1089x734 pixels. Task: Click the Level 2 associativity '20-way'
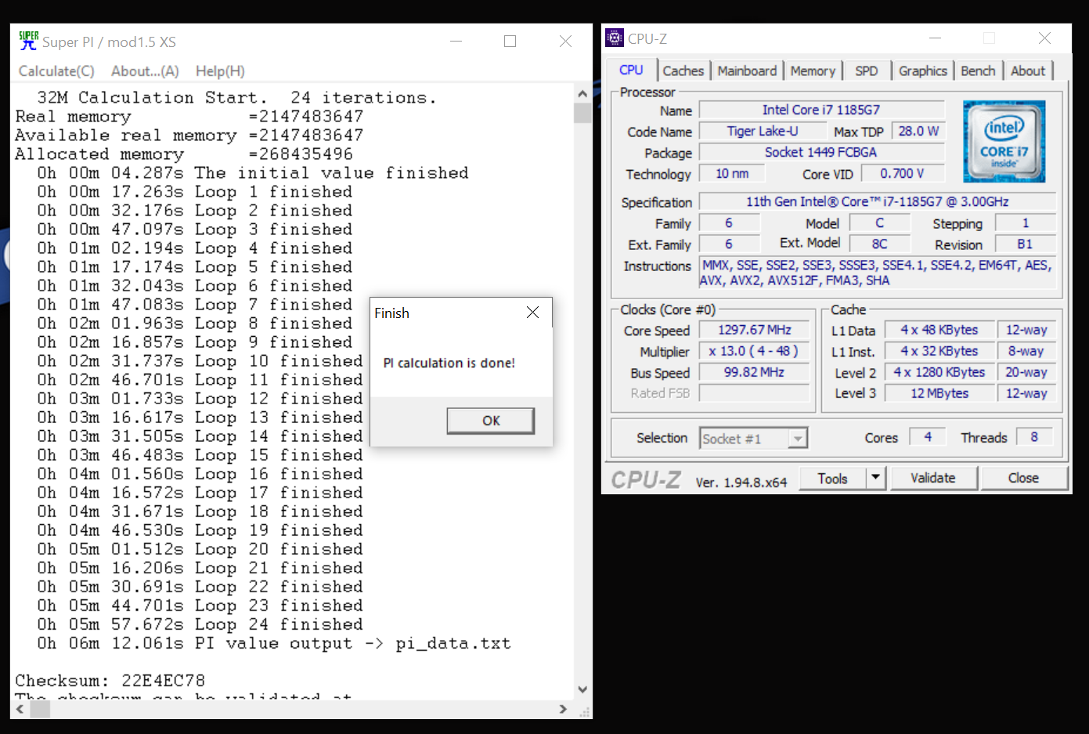pyautogui.click(x=1026, y=373)
